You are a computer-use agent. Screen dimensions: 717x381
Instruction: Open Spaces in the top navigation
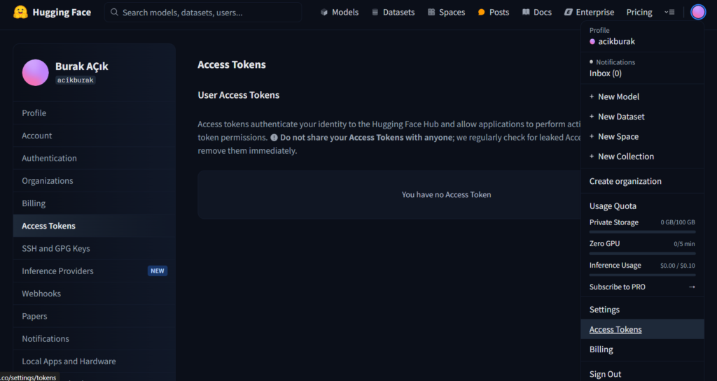(x=446, y=13)
